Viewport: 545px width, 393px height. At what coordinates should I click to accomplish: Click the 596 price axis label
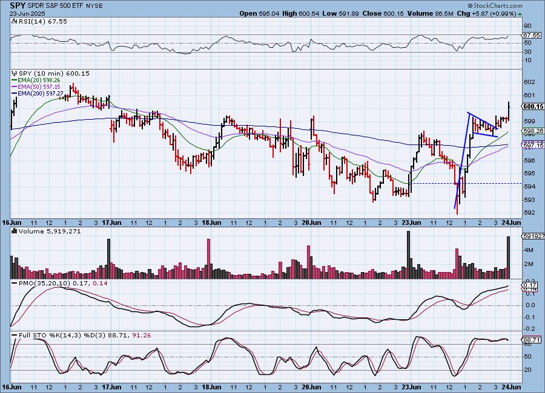529,160
